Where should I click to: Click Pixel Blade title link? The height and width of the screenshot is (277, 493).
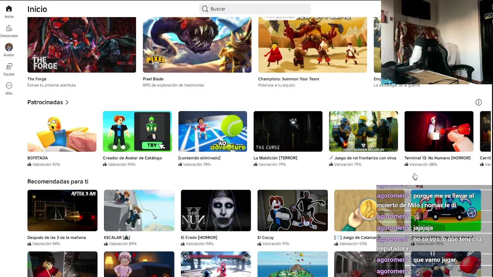(x=153, y=79)
